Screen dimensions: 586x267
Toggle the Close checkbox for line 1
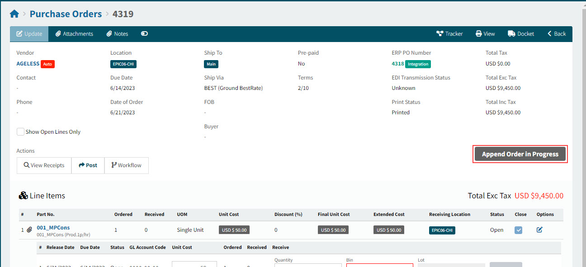click(x=519, y=230)
